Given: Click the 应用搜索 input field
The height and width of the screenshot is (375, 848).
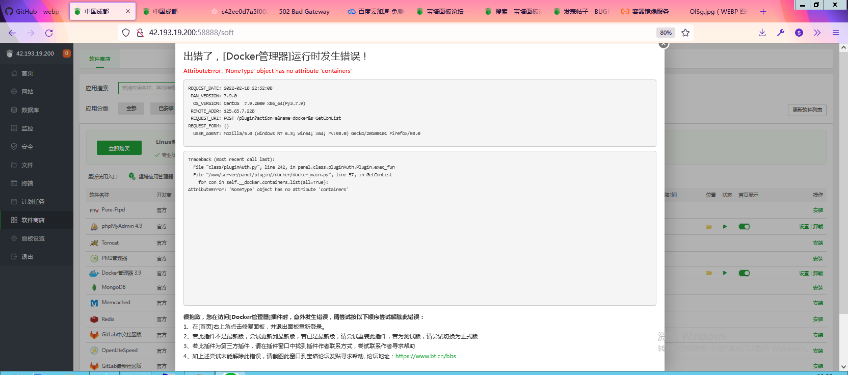Looking at the screenshot, I should pyautogui.click(x=147, y=88).
